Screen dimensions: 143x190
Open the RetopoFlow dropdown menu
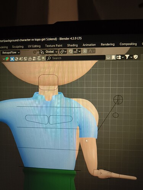click(x=11, y=52)
